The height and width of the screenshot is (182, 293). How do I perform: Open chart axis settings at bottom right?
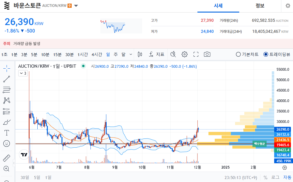[x=285, y=167]
